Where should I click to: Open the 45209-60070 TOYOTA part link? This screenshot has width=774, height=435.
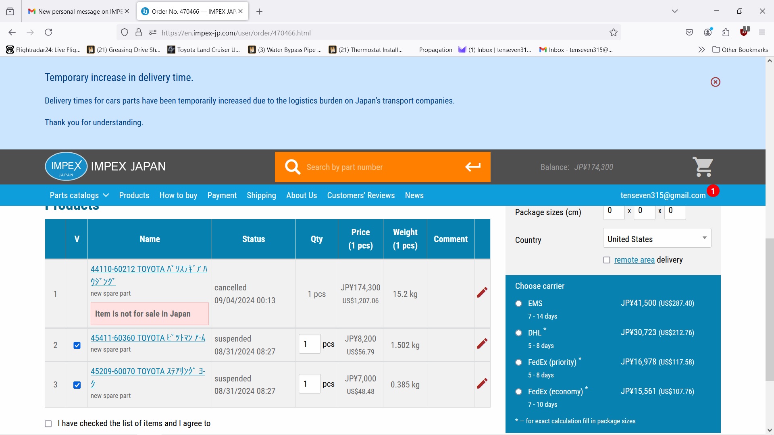148,377
